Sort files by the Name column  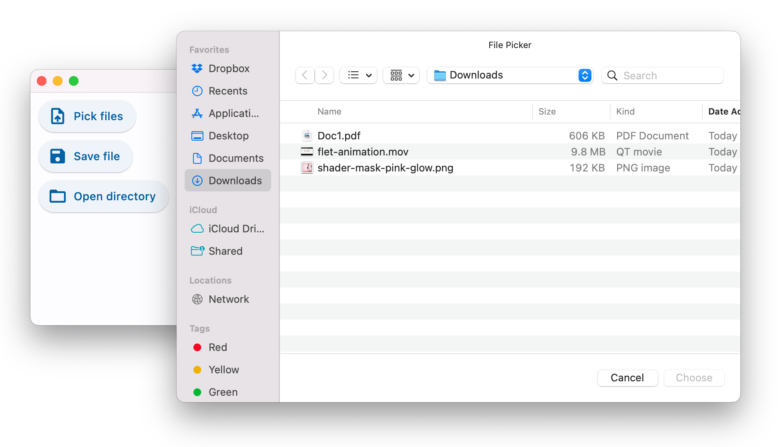tap(329, 112)
